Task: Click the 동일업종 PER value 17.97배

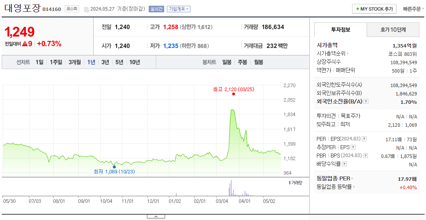Action: [407, 179]
